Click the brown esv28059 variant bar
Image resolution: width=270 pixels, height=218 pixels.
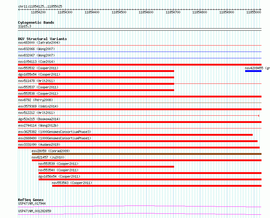tap(147, 154)
